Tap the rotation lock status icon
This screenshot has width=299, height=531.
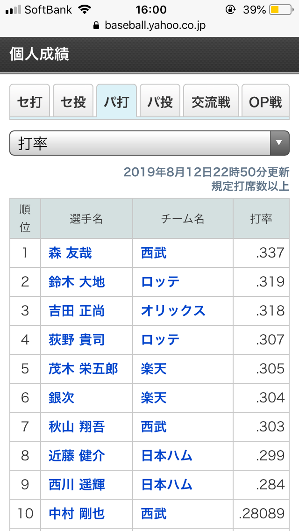(x=231, y=10)
